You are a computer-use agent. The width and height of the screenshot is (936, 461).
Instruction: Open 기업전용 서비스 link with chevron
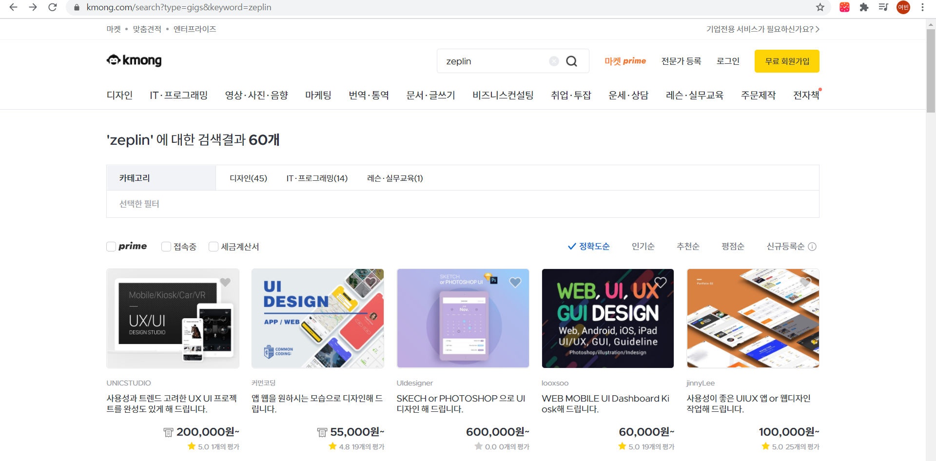[x=763, y=29]
